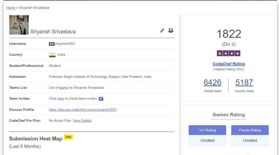The image size is (279, 155).
Task: Click the India flag icon
Action: pyautogui.click(x=52, y=55)
